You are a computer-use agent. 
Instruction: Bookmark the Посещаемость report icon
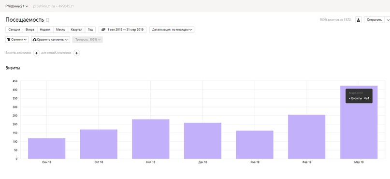[x=48, y=20]
